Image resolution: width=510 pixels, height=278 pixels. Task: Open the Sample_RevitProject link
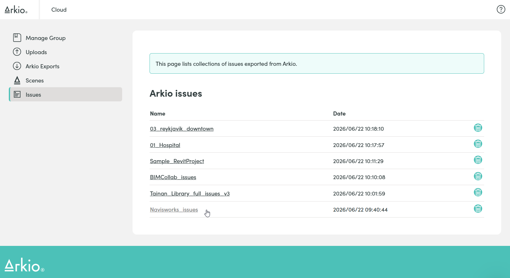[177, 161]
